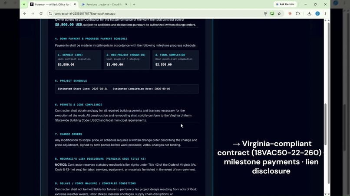Switch to the Foreman AI Back Office tab
This screenshot has height=196, width=350.
53,4
